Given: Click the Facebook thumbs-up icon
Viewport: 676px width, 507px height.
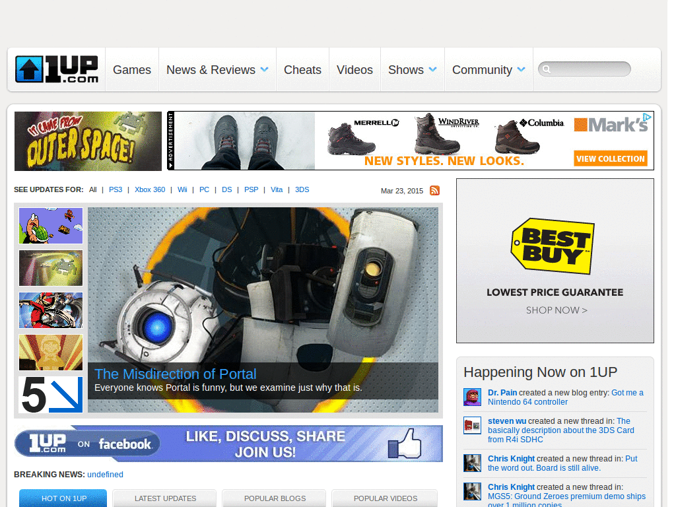Looking at the screenshot, I should point(405,444).
